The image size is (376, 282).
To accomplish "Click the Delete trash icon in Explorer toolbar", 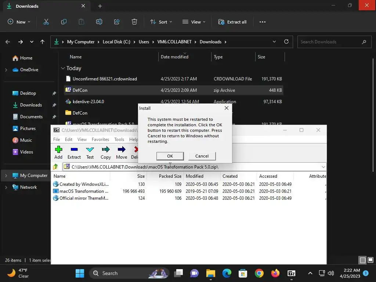I will [x=134, y=22].
